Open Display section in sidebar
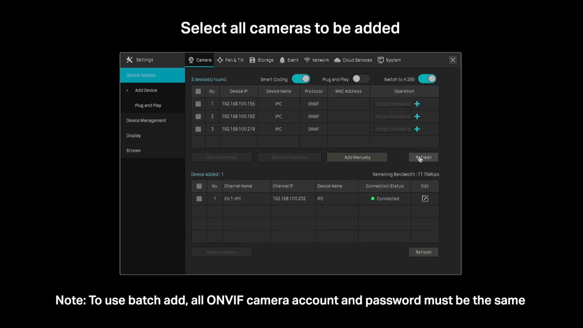This screenshot has width=583, height=328. [153, 135]
